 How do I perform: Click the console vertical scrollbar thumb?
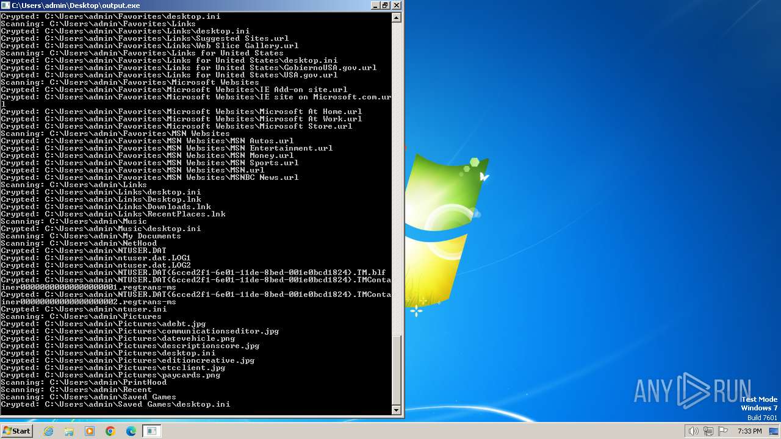tap(397, 371)
